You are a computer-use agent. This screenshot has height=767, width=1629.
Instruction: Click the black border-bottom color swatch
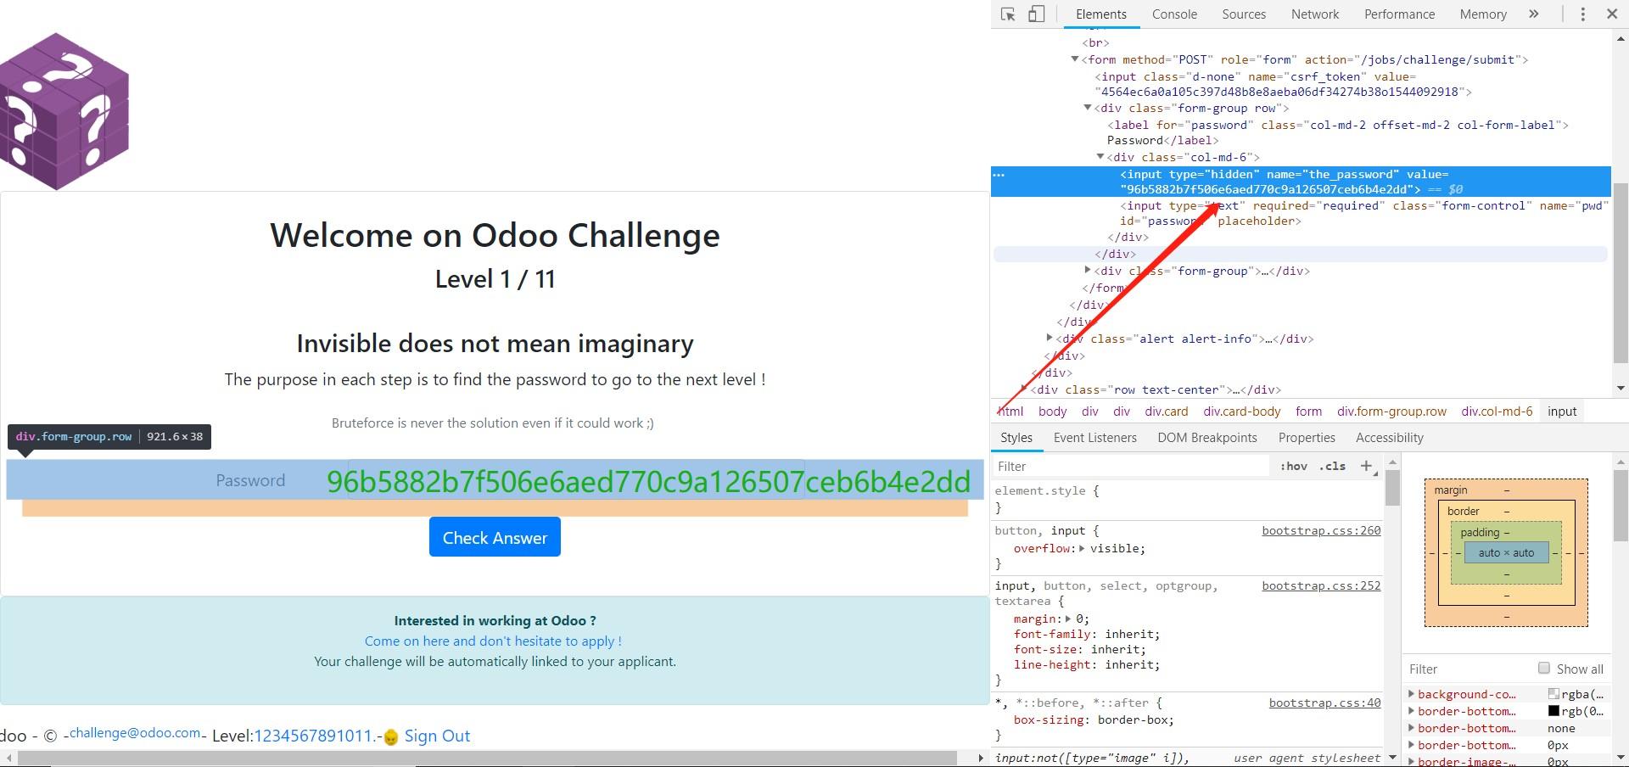pyautogui.click(x=1553, y=711)
